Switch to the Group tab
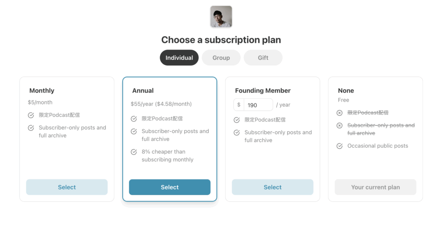 click(x=221, y=58)
